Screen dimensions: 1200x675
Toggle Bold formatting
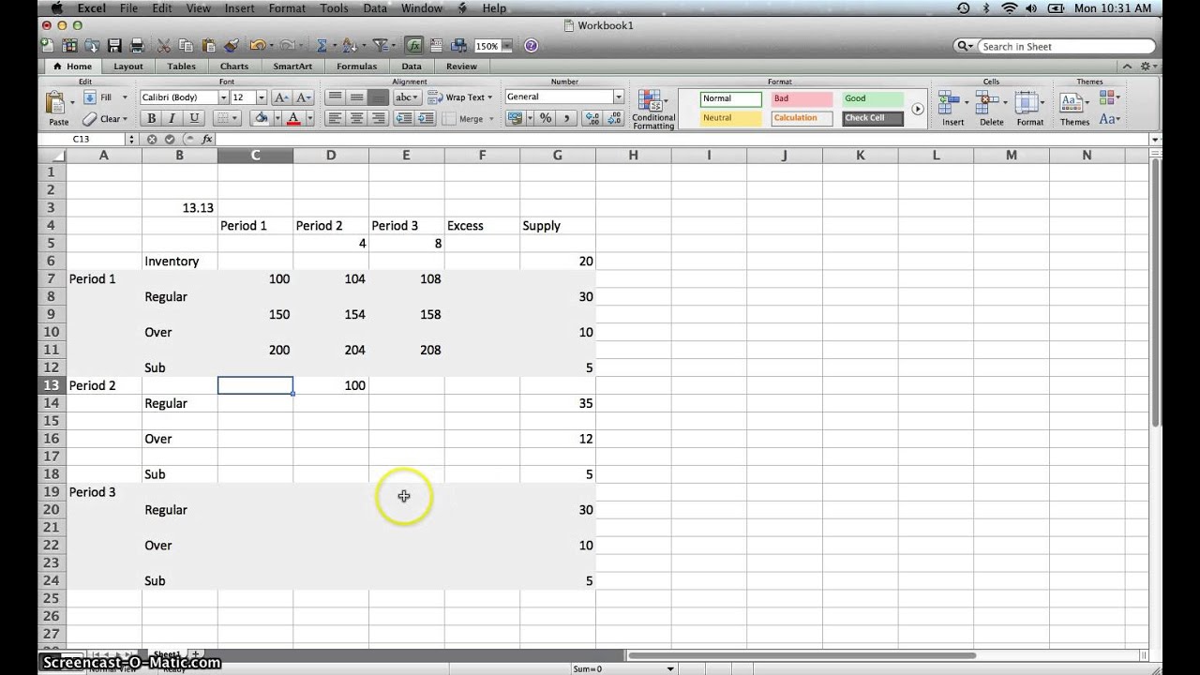click(151, 118)
